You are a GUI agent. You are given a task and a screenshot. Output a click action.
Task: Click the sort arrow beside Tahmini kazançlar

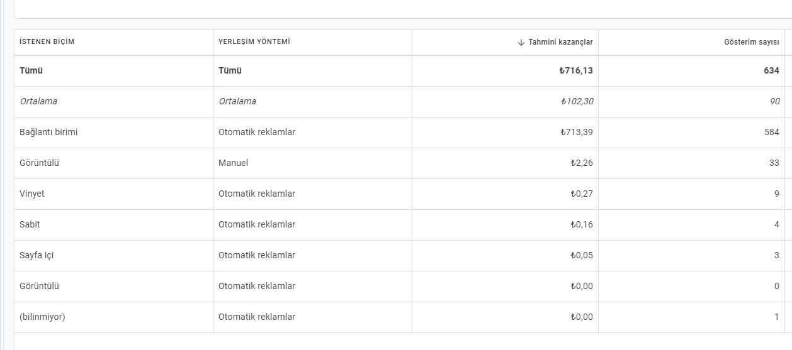pos(521,42)
